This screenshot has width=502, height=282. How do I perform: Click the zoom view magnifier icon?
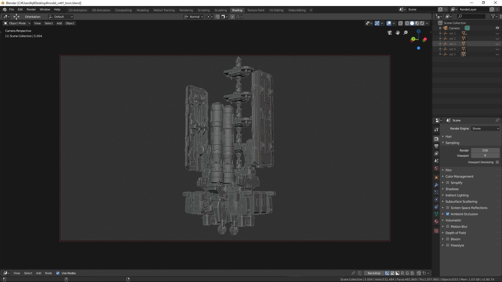406,33
